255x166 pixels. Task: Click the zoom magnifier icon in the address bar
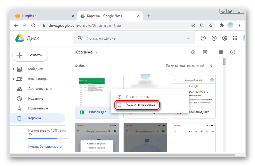coord(202,25)
